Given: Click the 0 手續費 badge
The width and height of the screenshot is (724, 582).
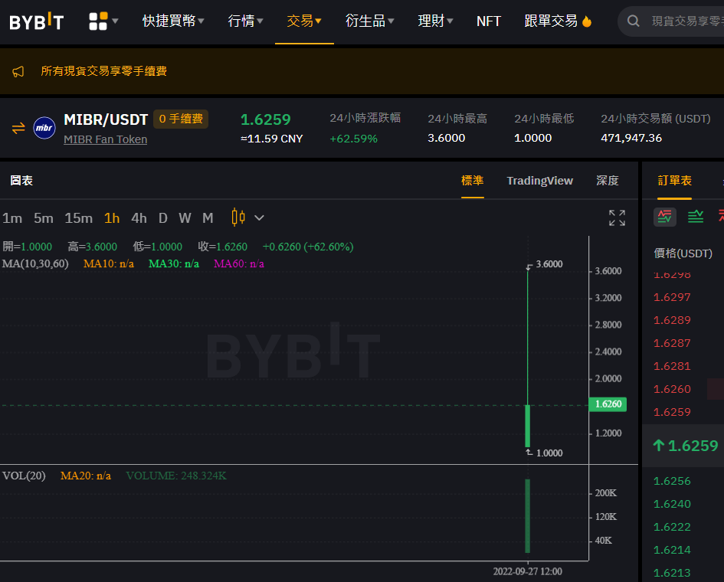Looking at the screenshot, I should pyautogui.click(x=181, y=119).
